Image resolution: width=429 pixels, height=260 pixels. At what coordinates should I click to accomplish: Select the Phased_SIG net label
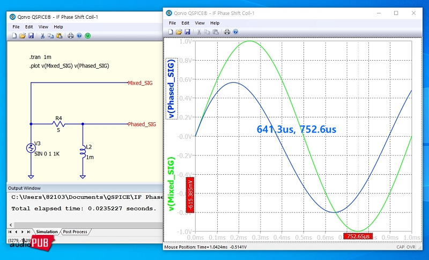tap(142, 124)
